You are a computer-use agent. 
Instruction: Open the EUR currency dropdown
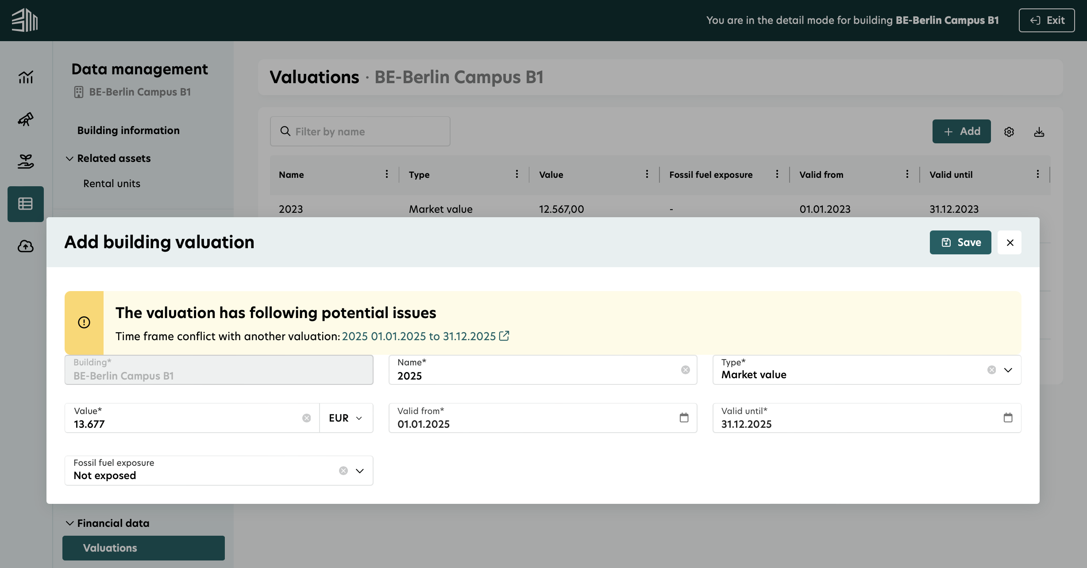coord(346,418)
